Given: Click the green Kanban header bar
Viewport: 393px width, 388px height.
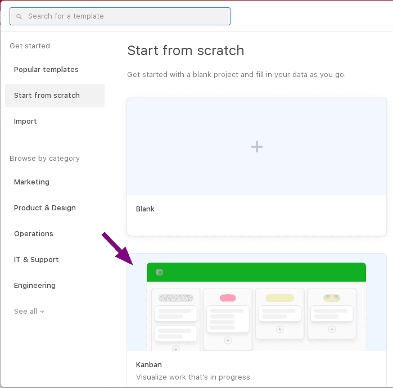Looking at the screenshot, I should pos(256,272).
